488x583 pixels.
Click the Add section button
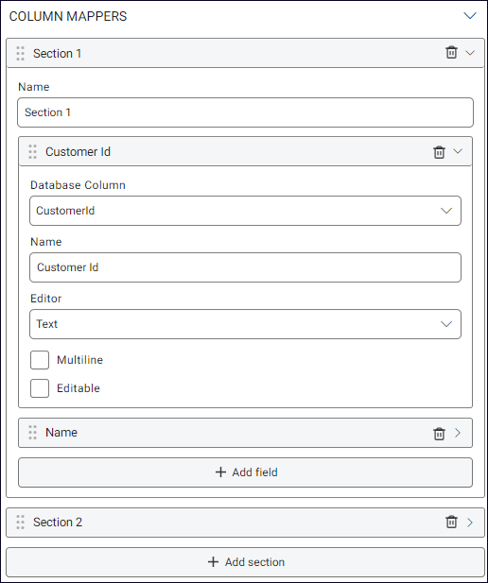[x=245, y=562]
